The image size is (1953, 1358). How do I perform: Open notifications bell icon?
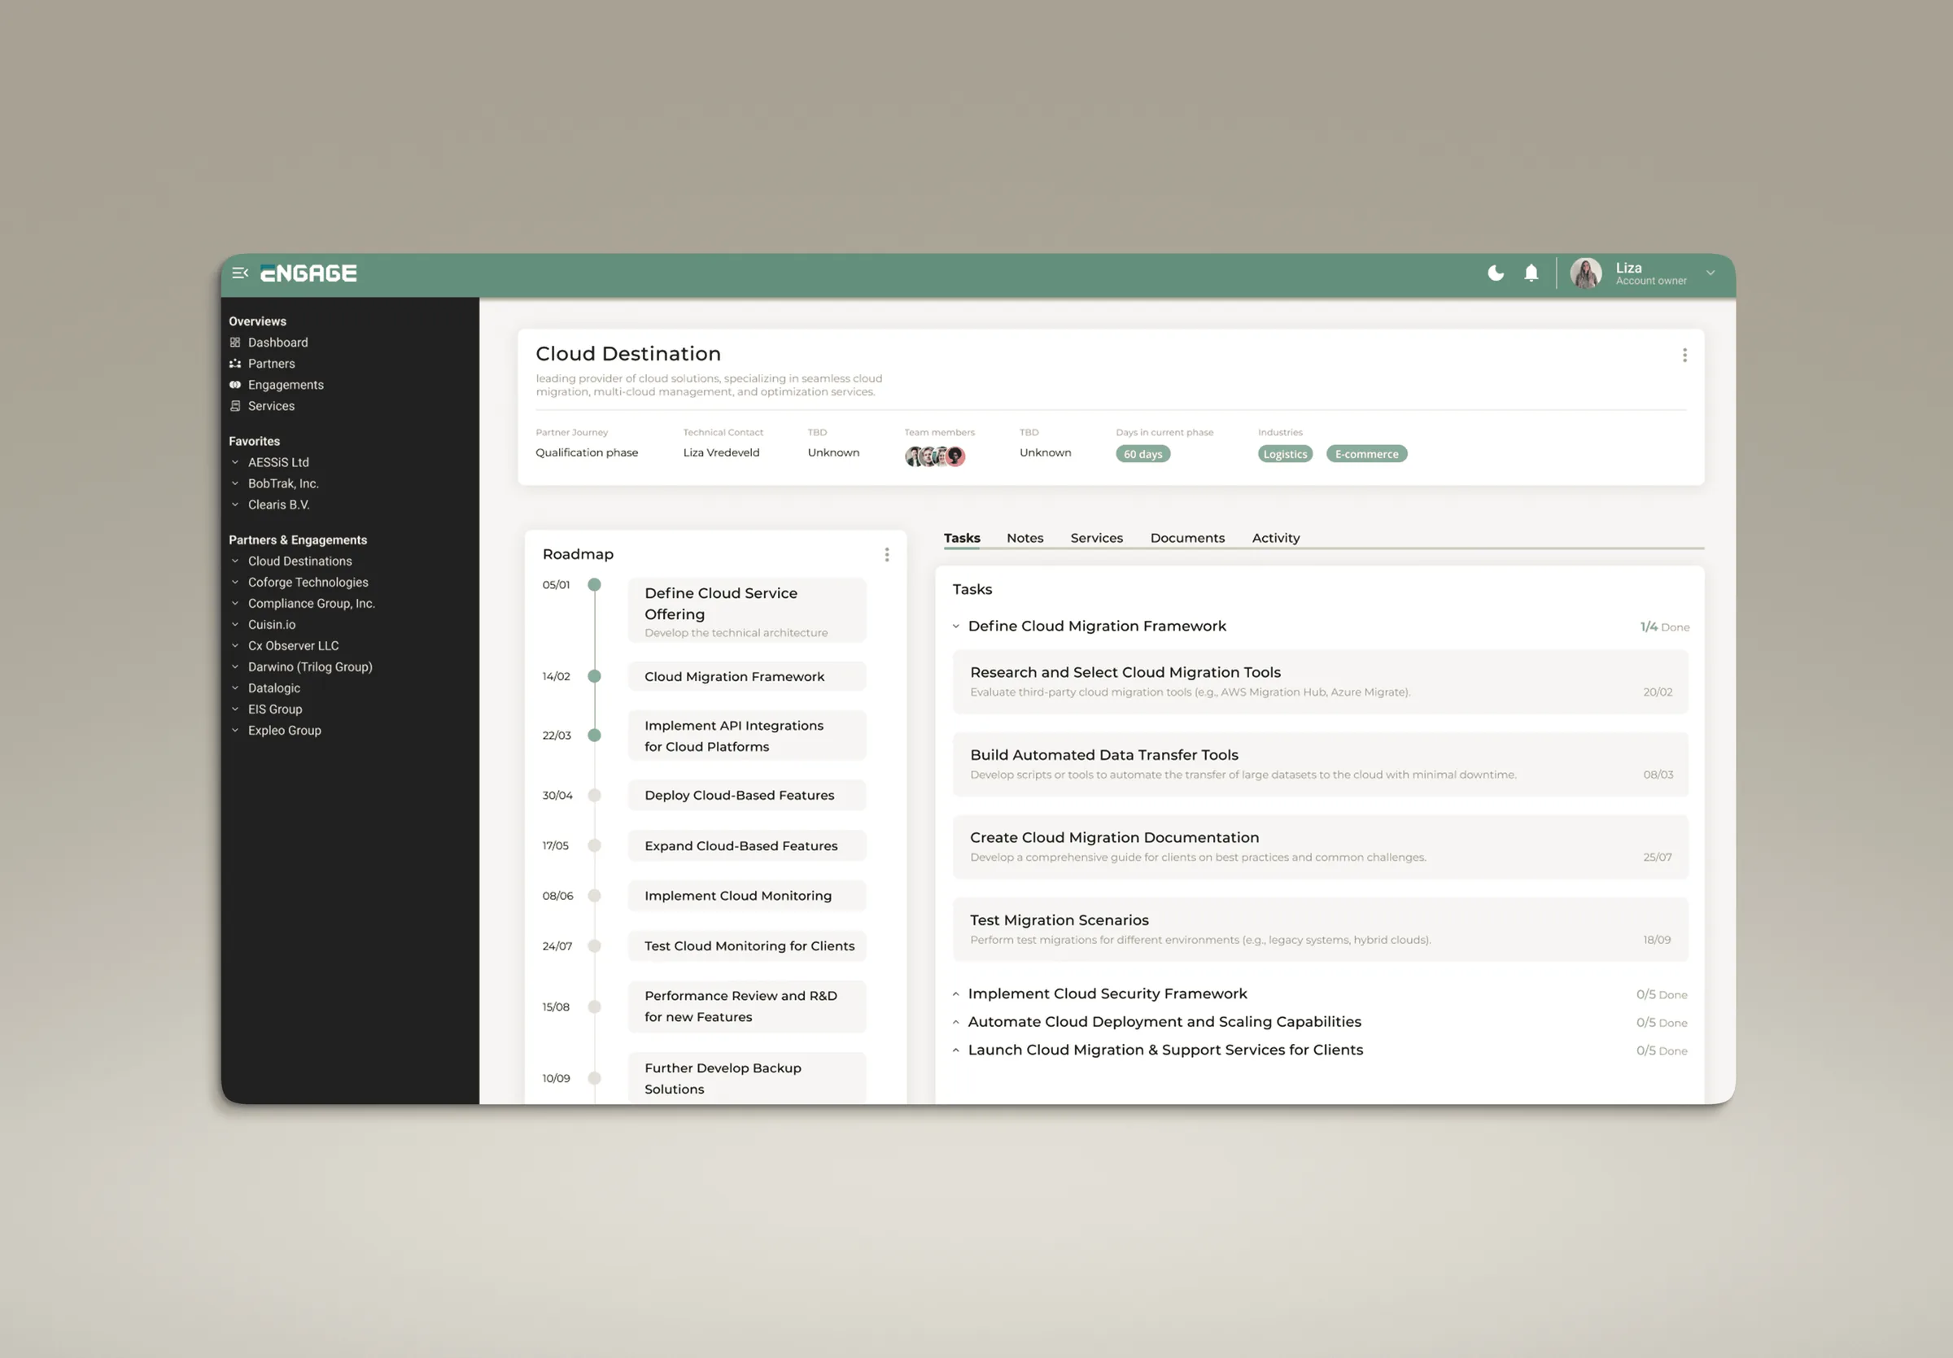1531,273
